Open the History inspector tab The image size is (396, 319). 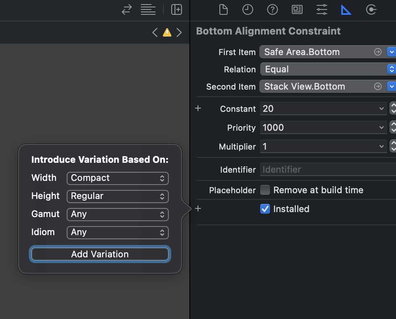pos(247,9)
